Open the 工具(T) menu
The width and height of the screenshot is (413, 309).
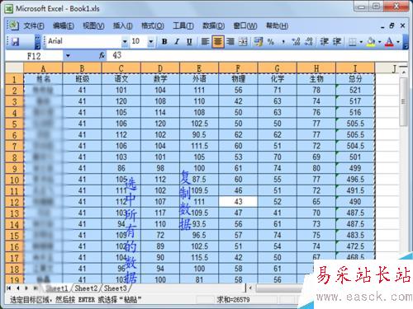(183, 26)
